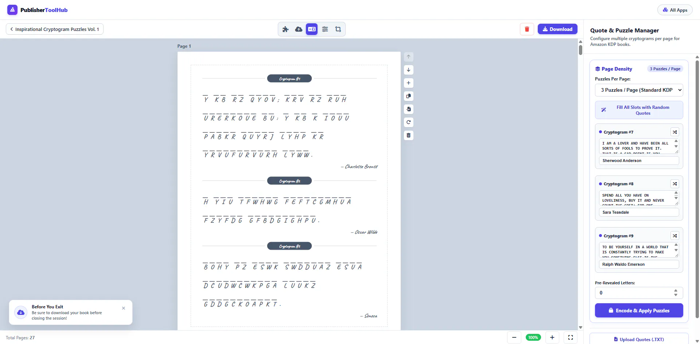
Task: Click the Quote & Puzzle Manager title
Action: point(625,31)
